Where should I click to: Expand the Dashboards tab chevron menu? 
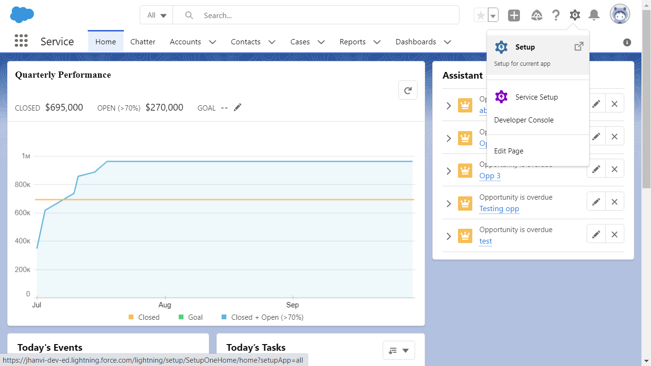pos(448,42)
